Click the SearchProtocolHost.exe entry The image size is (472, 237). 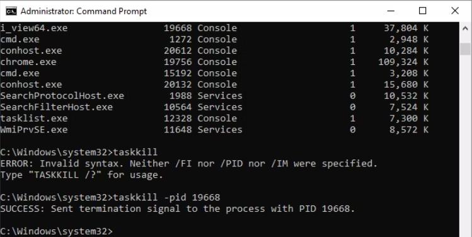(62, 96)
